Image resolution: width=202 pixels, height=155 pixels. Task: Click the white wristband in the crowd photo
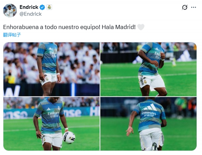coord(58,74)
